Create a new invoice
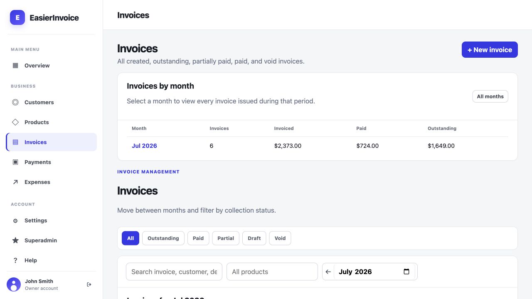The image size is (532, 299). (490, 50)
